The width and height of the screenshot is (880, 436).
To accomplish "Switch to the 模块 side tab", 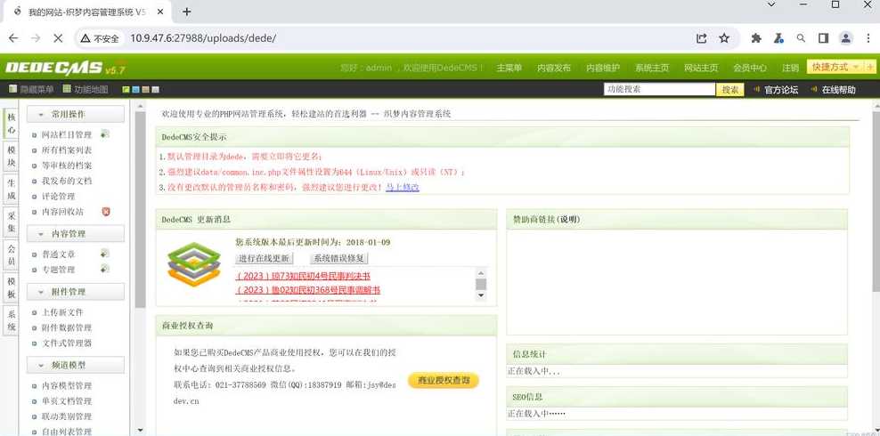I will (x=12, y=156).
